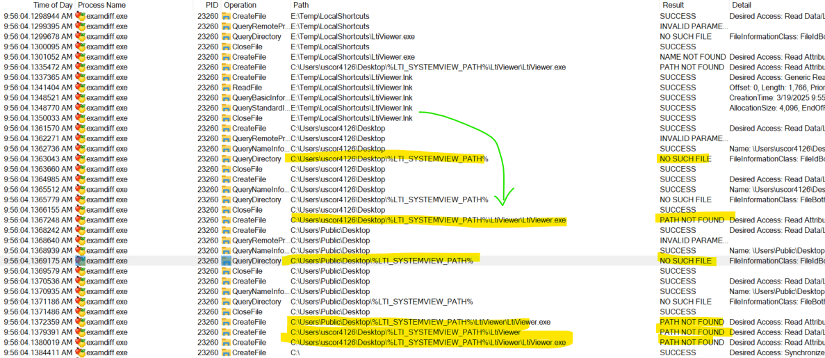825x358 pixels.
Task: Sort events by the Result column header
Action: pos(672,5)
